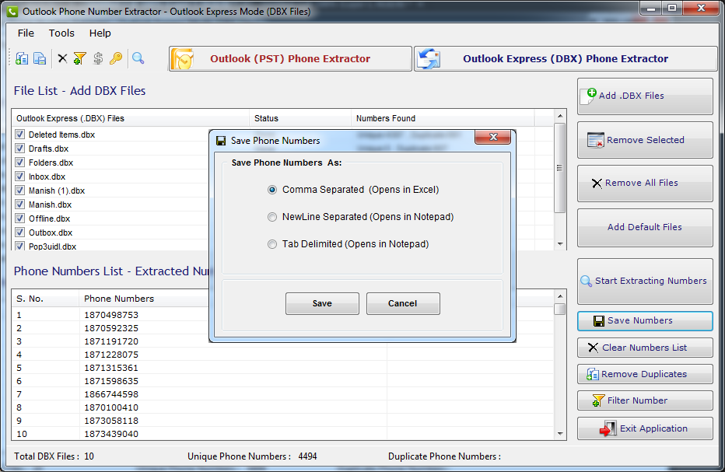Uncheck the Outbox.dbx checkbox
This screenshot has width=725, height=472.
tap(19, 232)
